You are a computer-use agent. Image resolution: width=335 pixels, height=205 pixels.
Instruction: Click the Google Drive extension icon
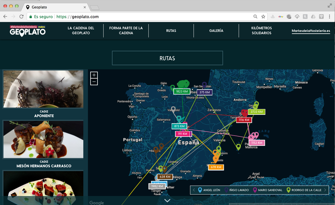313,17
